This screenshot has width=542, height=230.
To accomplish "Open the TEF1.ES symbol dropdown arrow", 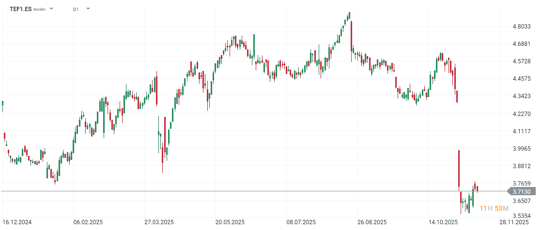I will (x=52, y=9).
